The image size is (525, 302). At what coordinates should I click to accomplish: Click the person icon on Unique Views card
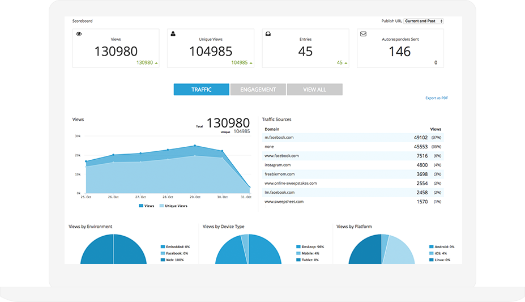tap(173, 34)
